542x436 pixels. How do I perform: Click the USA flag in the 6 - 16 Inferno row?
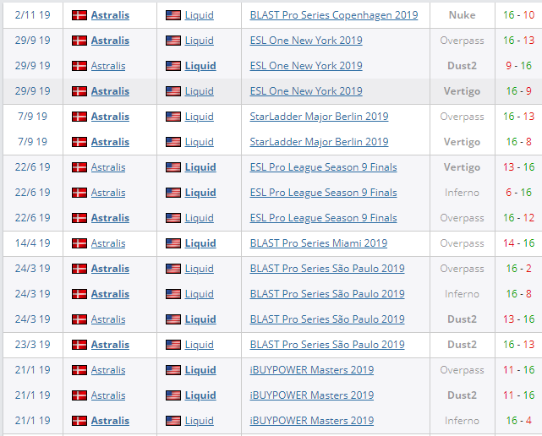(x=172, y=193)
